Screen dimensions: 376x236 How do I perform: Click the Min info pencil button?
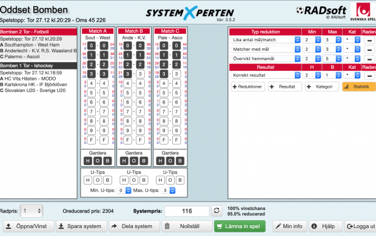click(290, 226)
